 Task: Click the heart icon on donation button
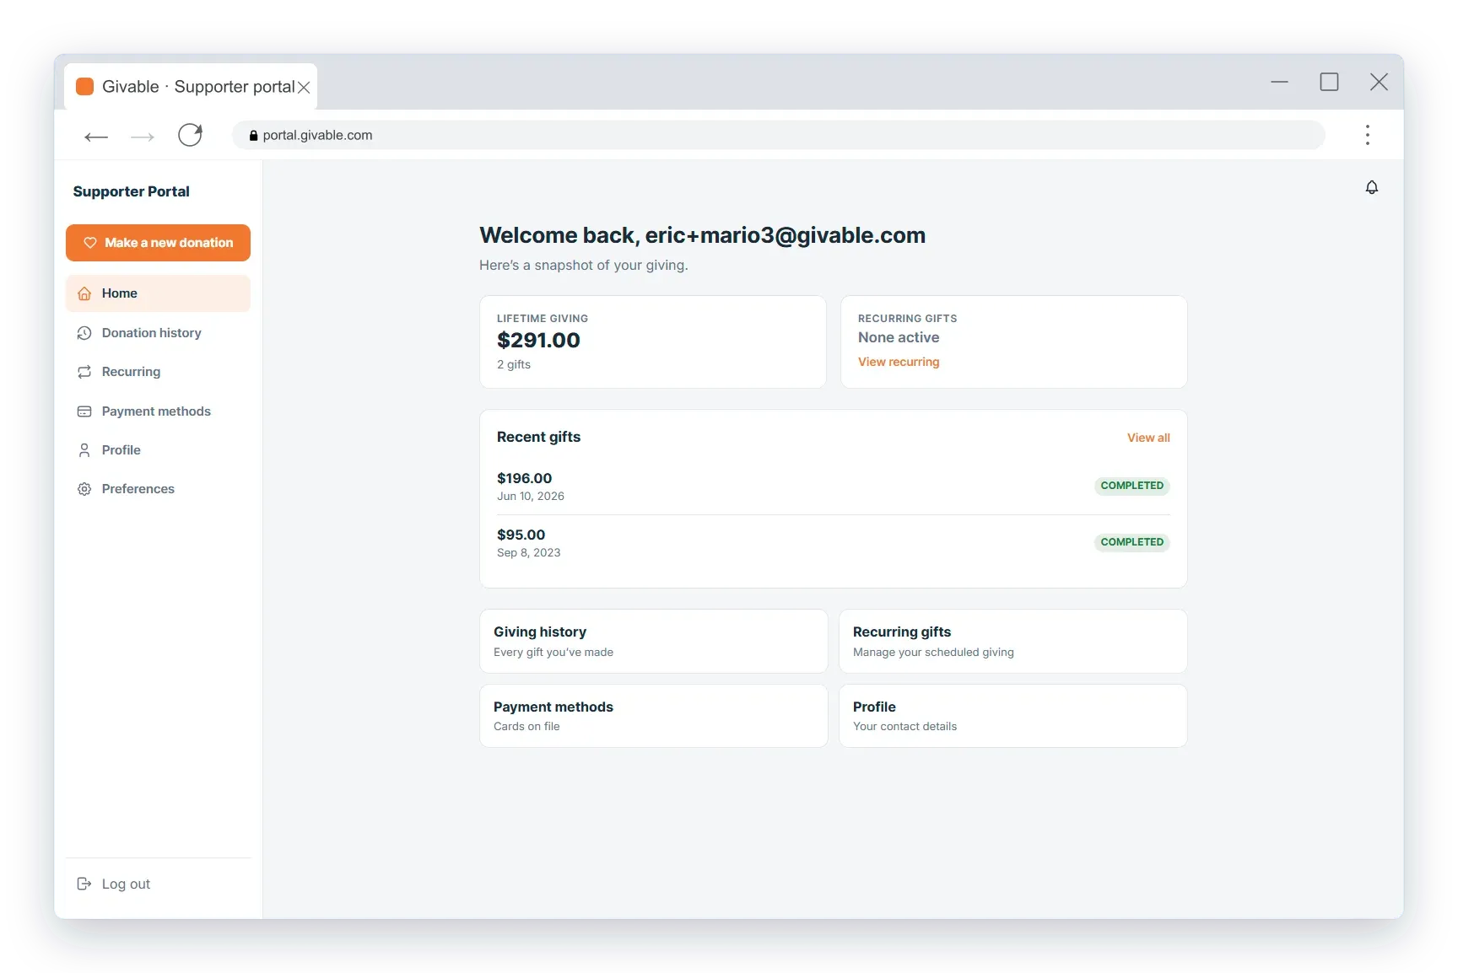click(x=90, y=243)
